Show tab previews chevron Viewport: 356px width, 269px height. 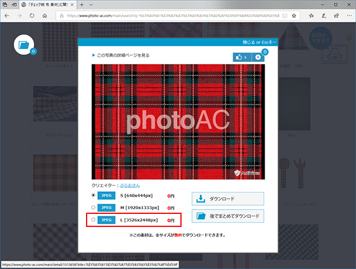point(91,5)
